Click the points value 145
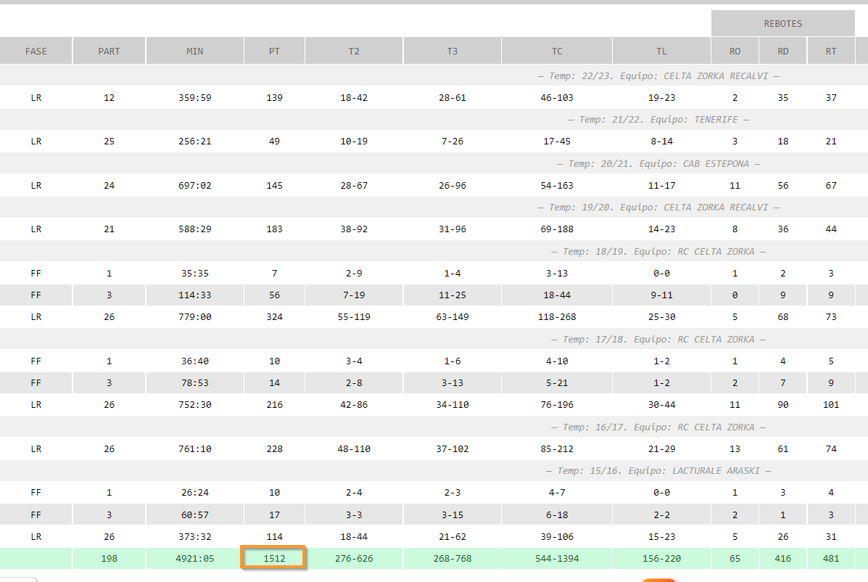868x582 pixels. coord(275,186)
